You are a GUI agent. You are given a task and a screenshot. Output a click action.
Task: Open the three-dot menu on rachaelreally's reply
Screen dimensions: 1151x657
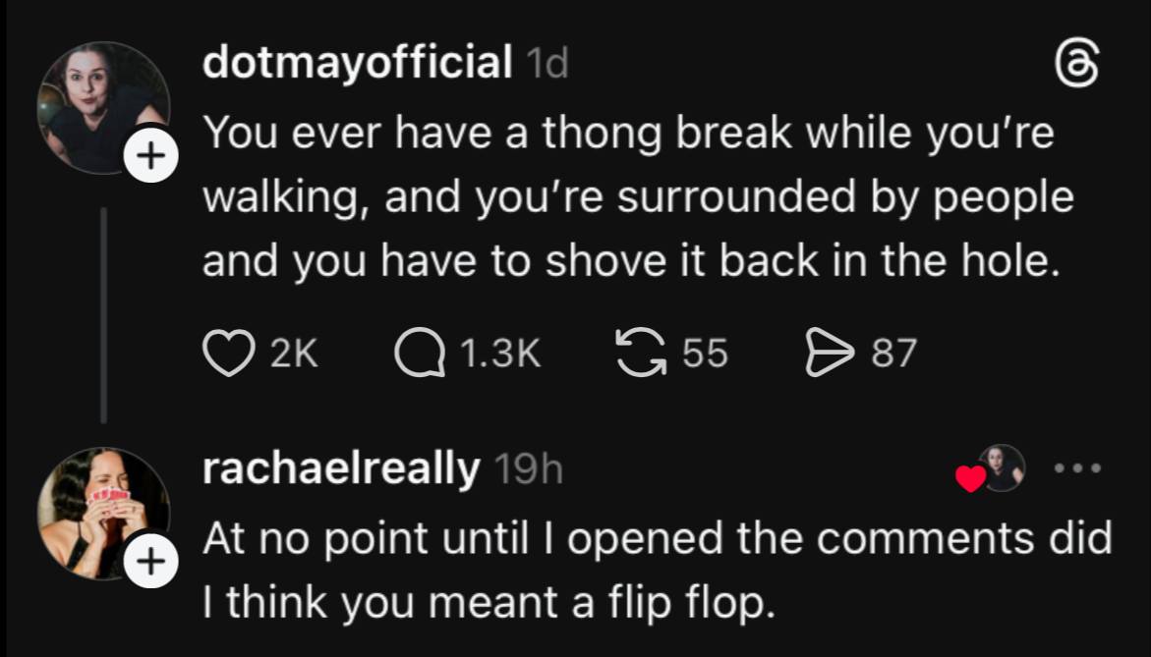pyautogui.click(x=1078, y=467)
